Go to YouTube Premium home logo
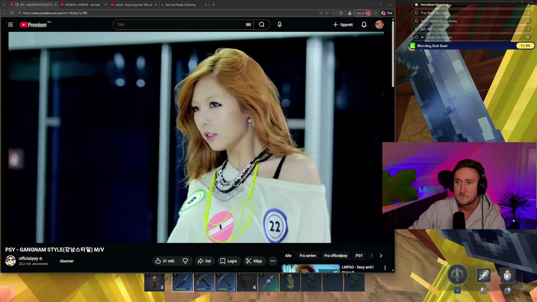The image size is (537, 302). [x=34, y=25]
